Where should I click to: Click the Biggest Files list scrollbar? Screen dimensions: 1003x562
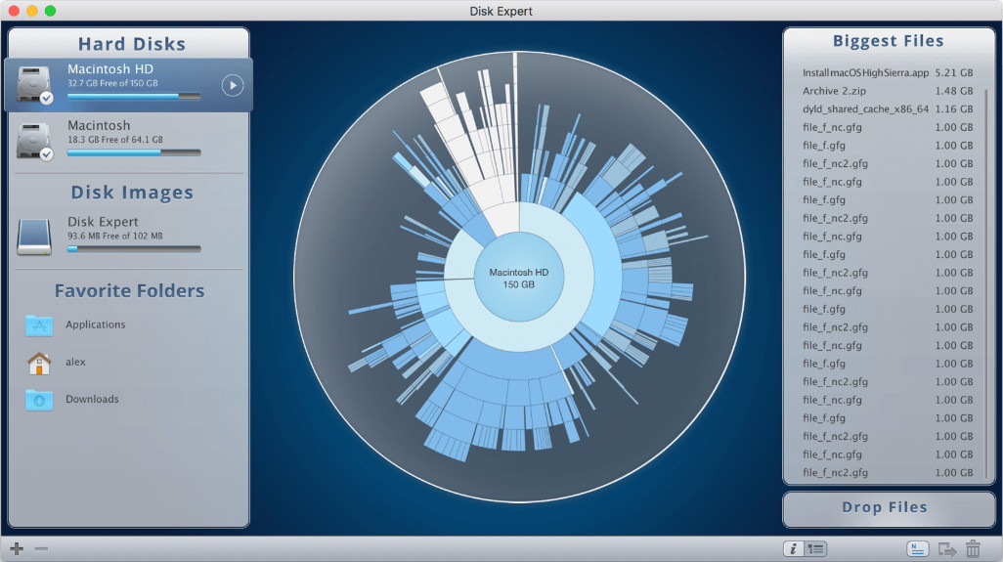pyautogui.click(x=985, y=281)
